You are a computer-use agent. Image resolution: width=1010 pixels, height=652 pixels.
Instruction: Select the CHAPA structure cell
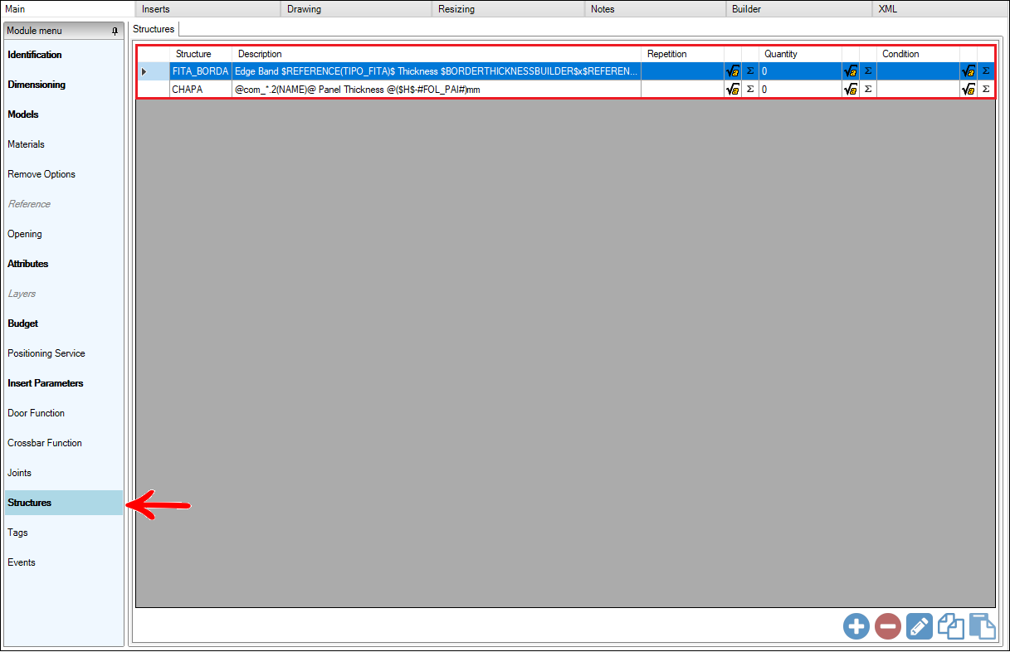[x=201, y=89]
